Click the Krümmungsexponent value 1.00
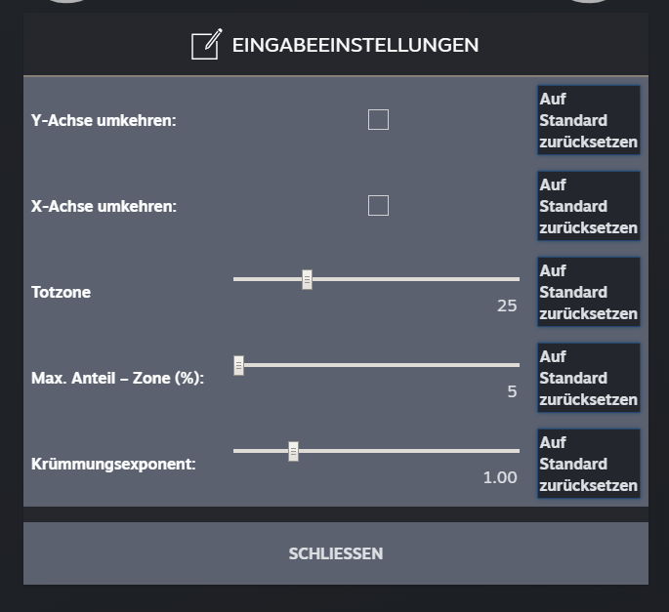This screenshot has height=612, width=669. (x=500, y=477)
